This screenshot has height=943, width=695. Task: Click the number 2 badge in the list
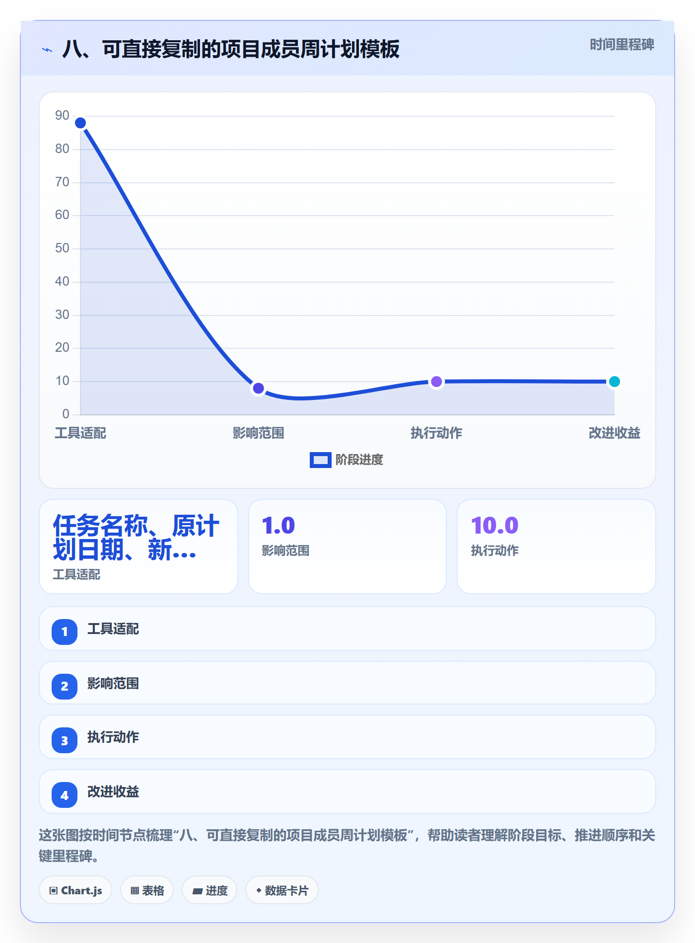[65, 686]
